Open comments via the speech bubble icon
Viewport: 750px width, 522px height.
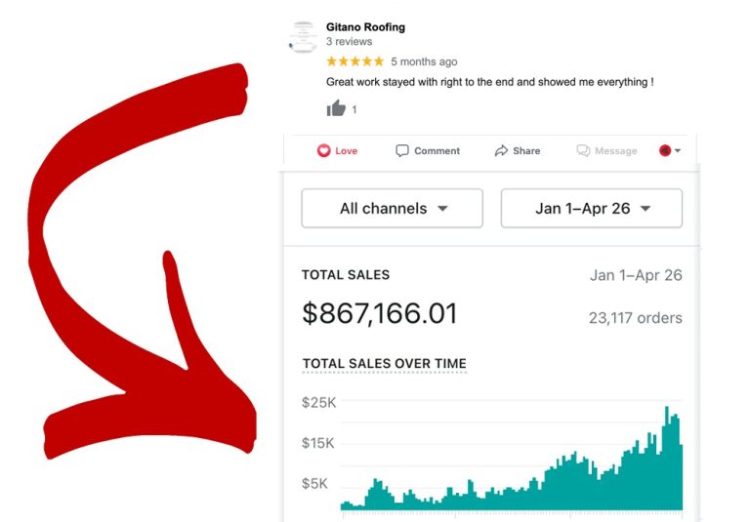click(x=402, y=151)
